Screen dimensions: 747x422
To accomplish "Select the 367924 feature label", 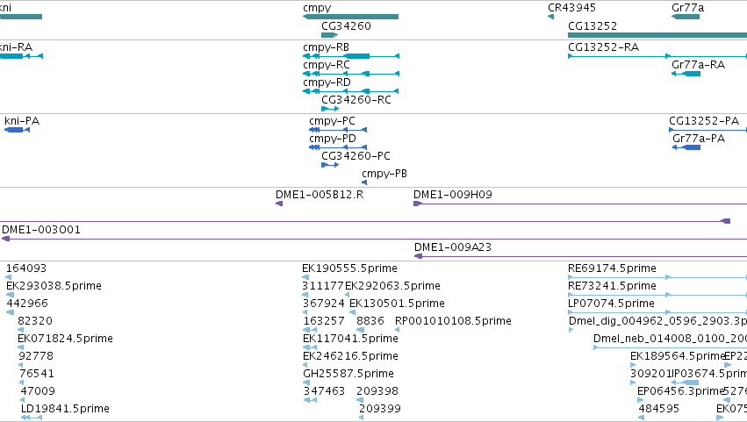I will pos(324,304).
